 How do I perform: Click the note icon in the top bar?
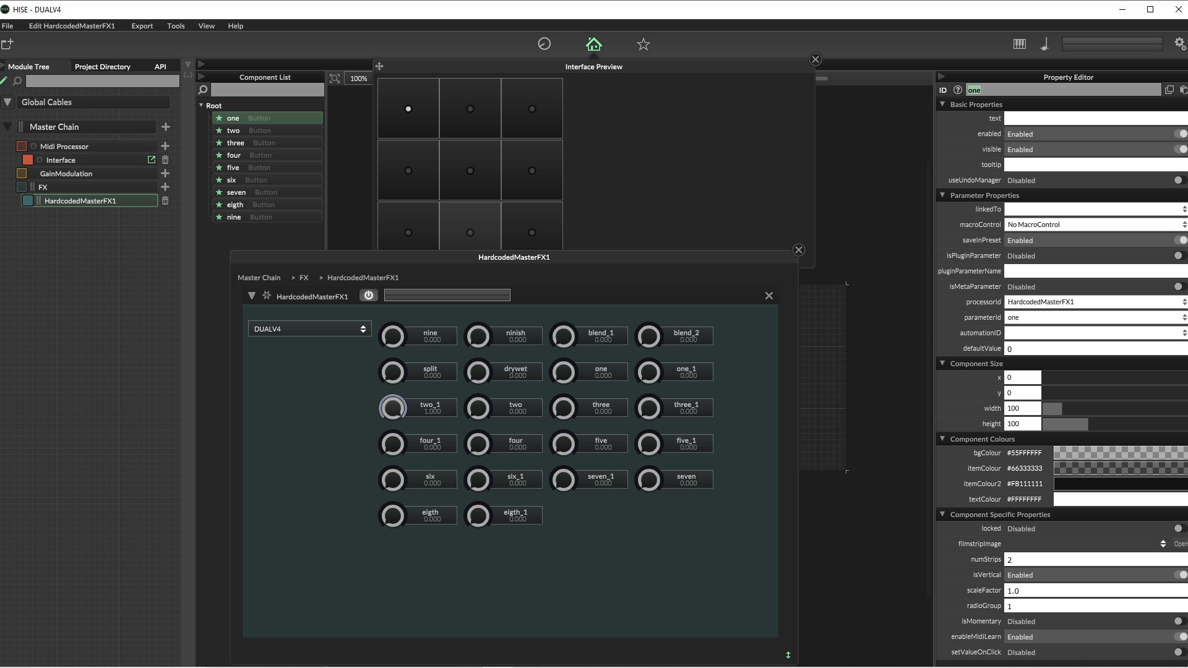coord(1044,44)
